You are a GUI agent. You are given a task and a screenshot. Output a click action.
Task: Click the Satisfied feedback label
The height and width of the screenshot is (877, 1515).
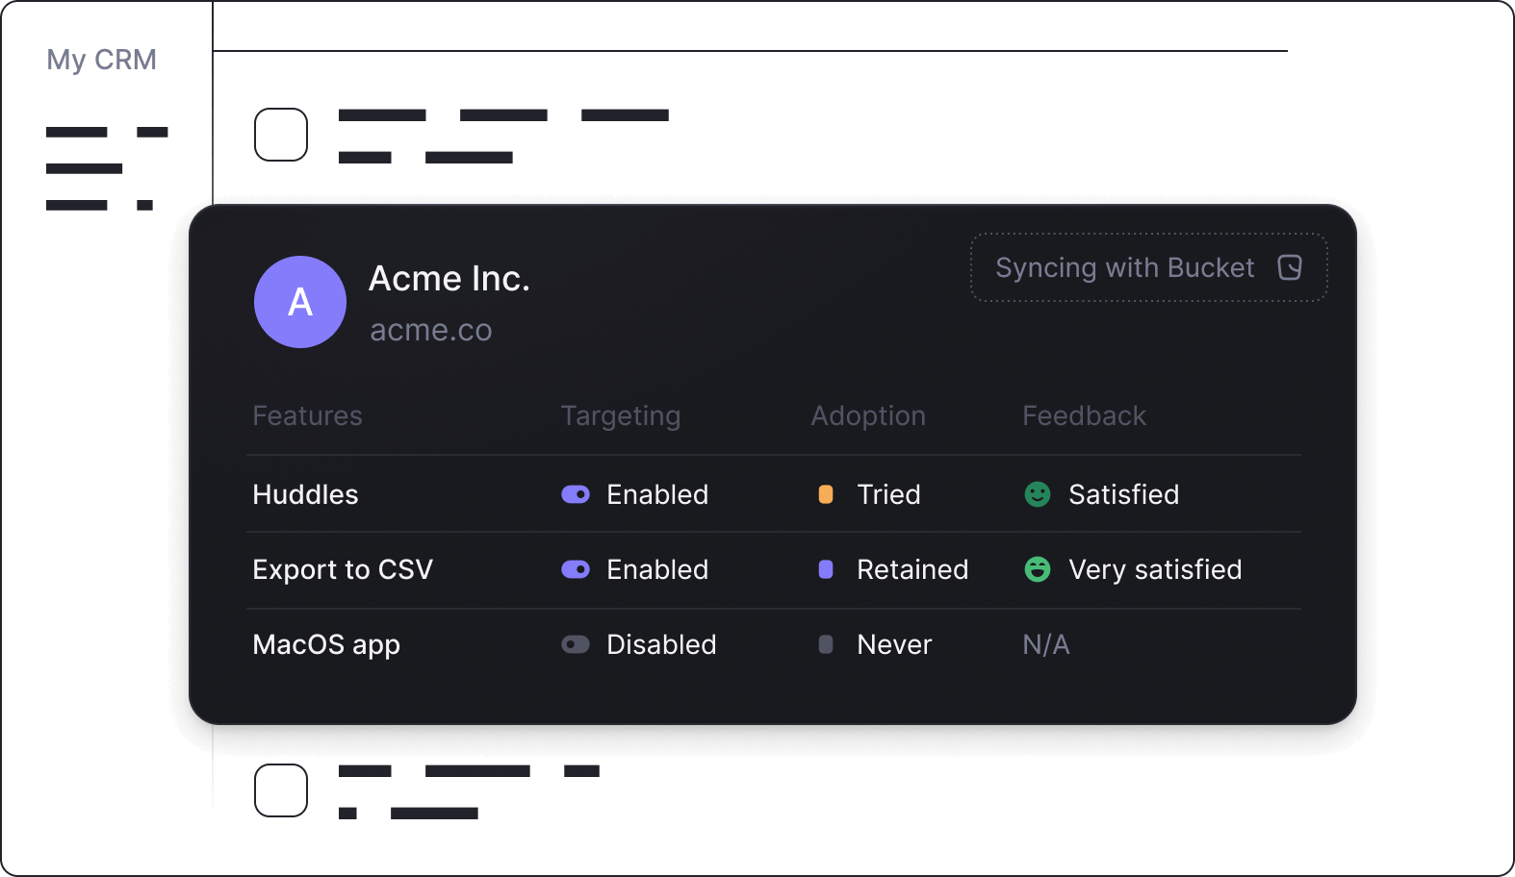[x=1124, y=494]
